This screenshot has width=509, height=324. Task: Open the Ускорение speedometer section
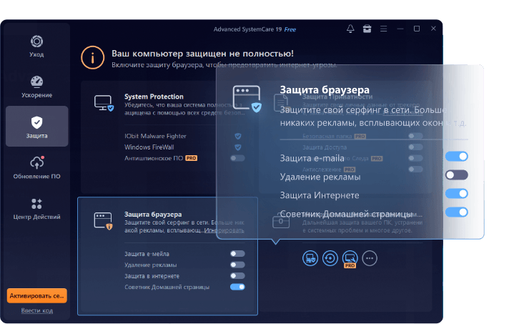pyautogui.click(x=36, y=87)
